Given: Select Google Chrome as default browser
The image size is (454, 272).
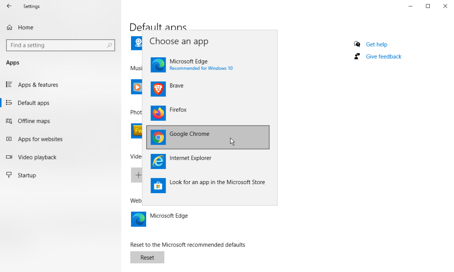Looking at the screenshot, I should coord(208,137).
